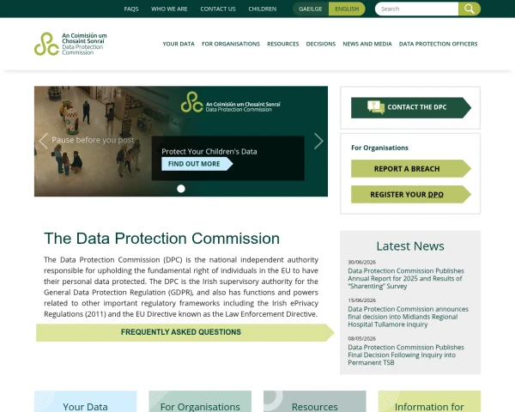Image resolution: width=515 pixels, height=412 pixels.
Task: Go to previous carousel slide arrow
Action: coord(44,142)
